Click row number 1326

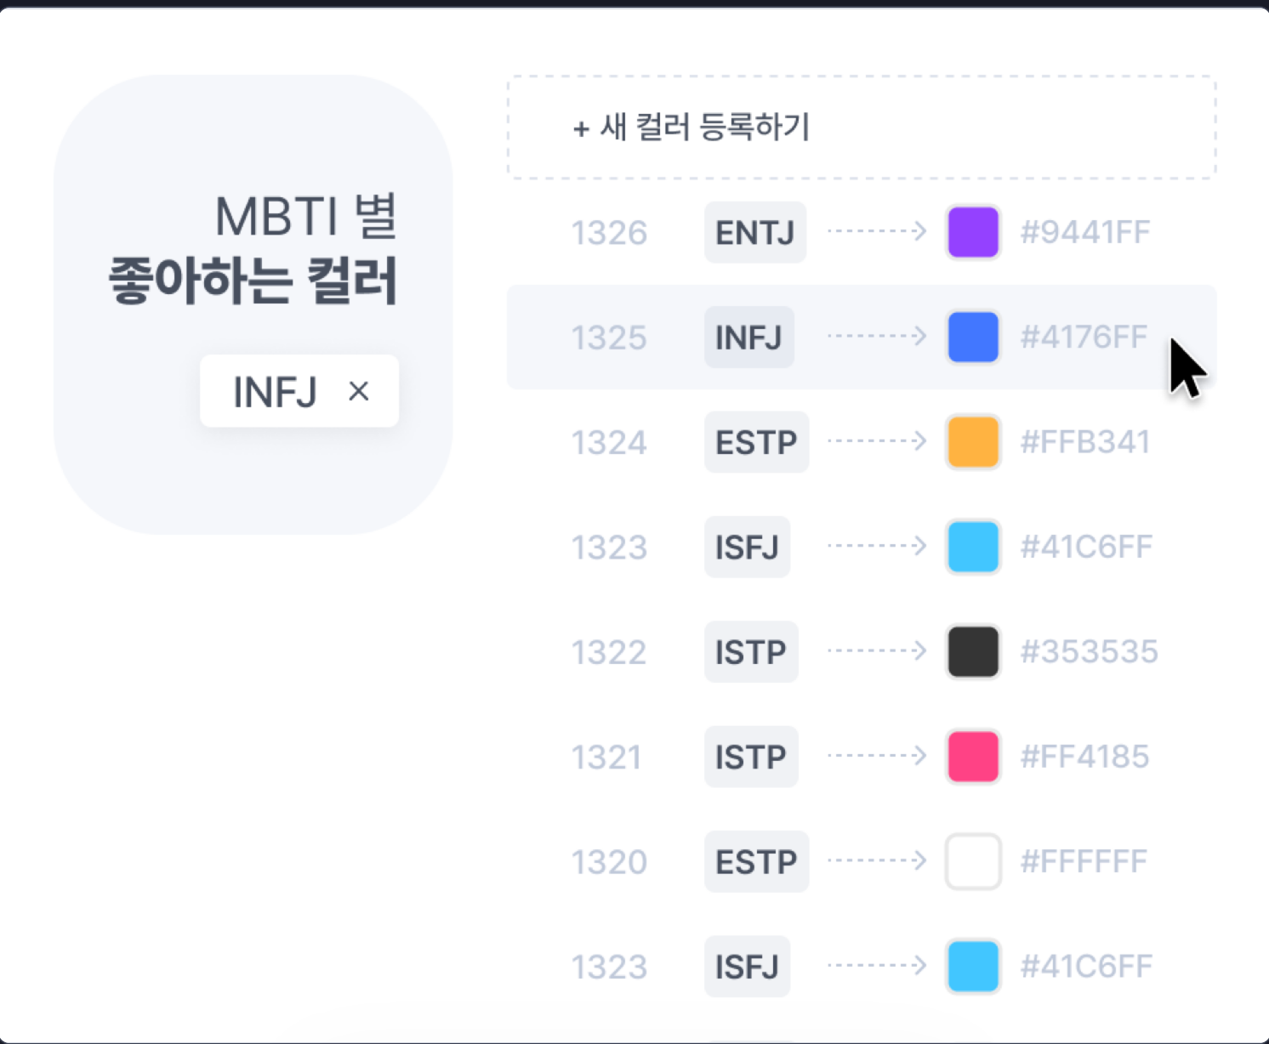(x=609, y=233)
